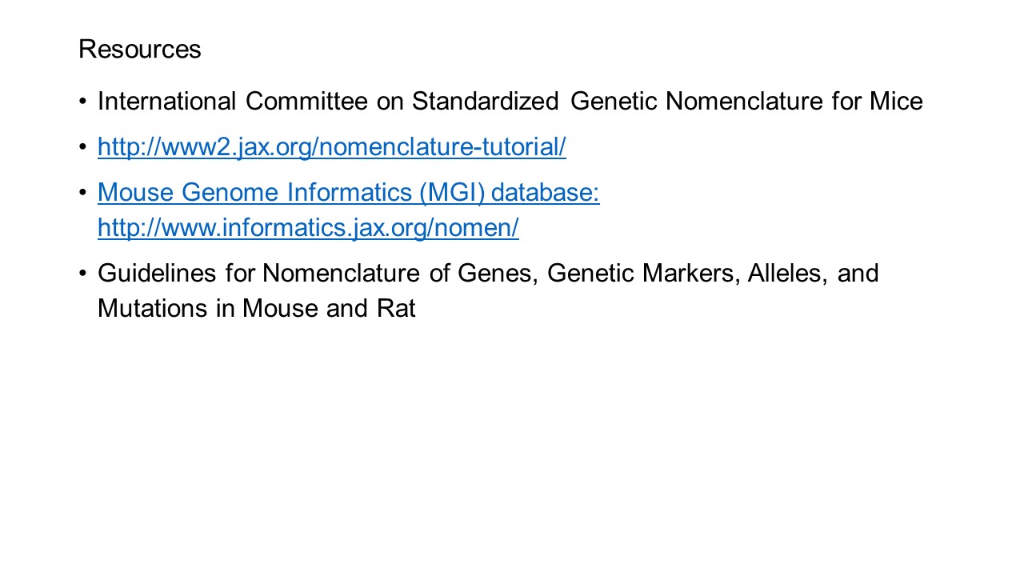The height and width of the screenshot is (576, 1024).
Task: Click the Resources slide title
Action: pyautogui.click(x=140, y=50)
